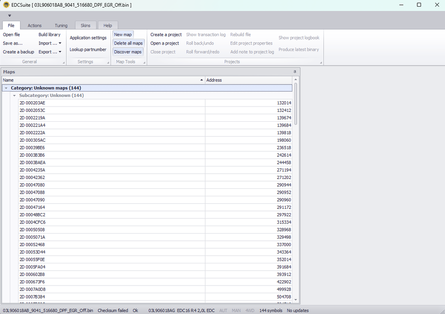
Task: Open the Quick Access Toolbar arrow below title bar
Action: (x=10, y=15)
